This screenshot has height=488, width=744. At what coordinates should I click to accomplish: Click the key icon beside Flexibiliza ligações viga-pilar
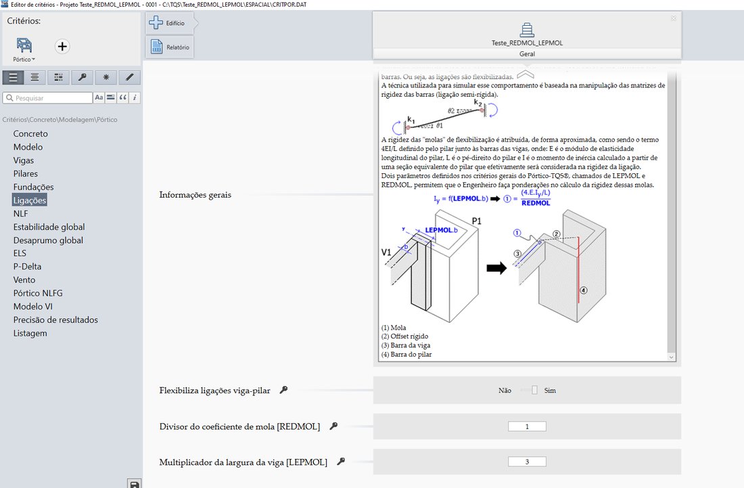(283, 390)
